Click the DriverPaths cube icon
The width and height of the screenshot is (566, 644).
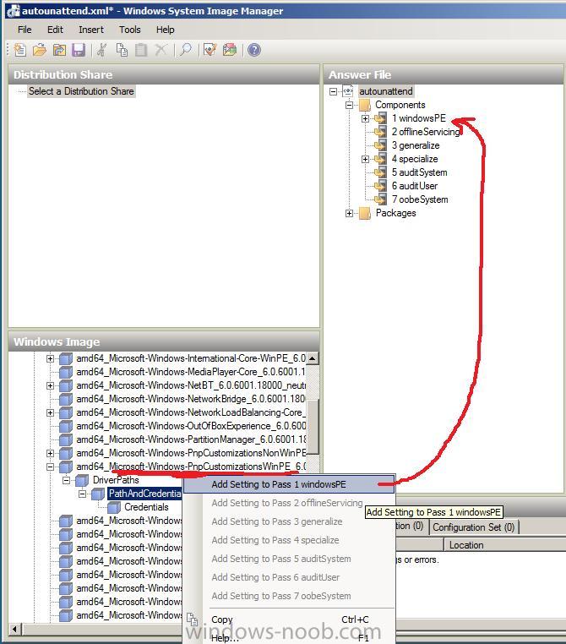tap(82, 480)
